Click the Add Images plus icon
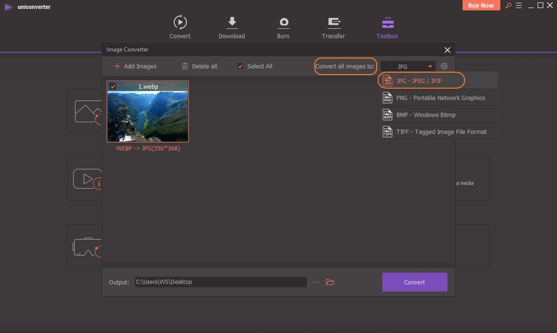This screenshot has width=557, height=333. tap(117, 66)
